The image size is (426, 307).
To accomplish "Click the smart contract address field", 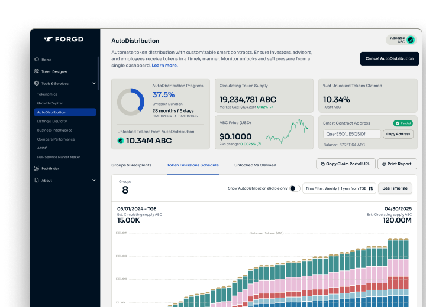I will [351, 134].
